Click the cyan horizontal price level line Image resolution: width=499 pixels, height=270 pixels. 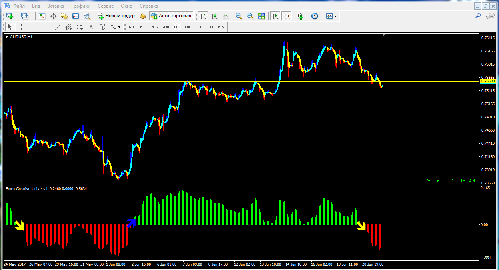pyautogui.click(x=120, y=81)
